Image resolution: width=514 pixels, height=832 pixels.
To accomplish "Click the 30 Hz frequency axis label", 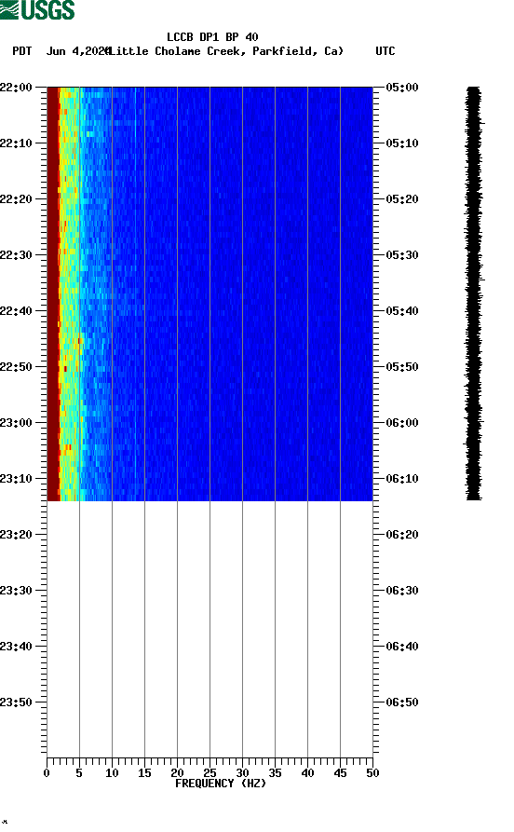I will pyautogui.click(x=242, y=773).
